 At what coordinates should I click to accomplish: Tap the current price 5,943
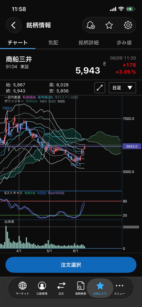(88, 70)
